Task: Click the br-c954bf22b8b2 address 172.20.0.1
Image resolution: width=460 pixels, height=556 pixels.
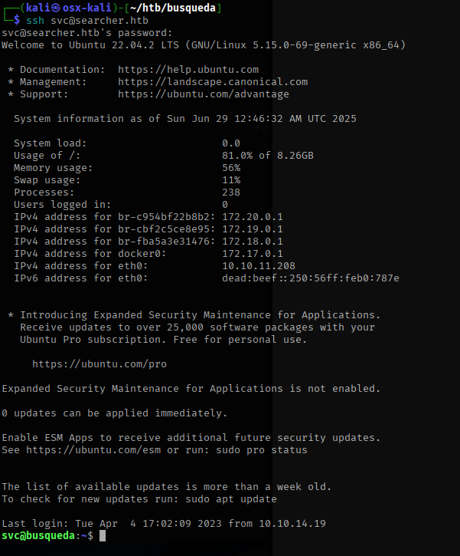Action: 253,217
